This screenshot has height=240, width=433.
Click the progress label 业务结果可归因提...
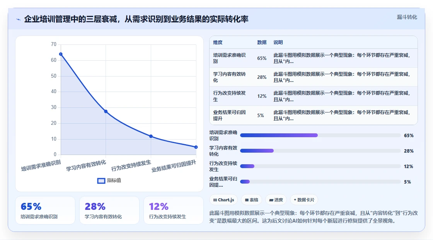[x=223, y=182]
